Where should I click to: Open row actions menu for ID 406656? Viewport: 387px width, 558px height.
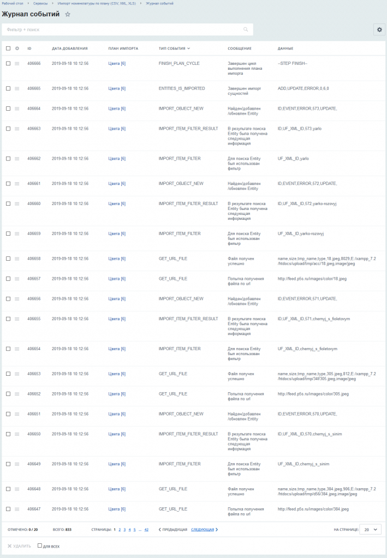click(17, 299)
